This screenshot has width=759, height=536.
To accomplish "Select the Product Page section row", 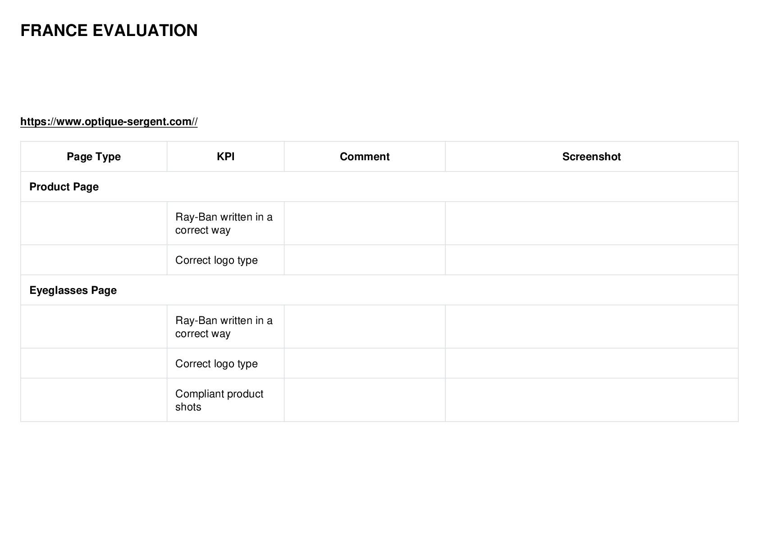I will point(379,187).
